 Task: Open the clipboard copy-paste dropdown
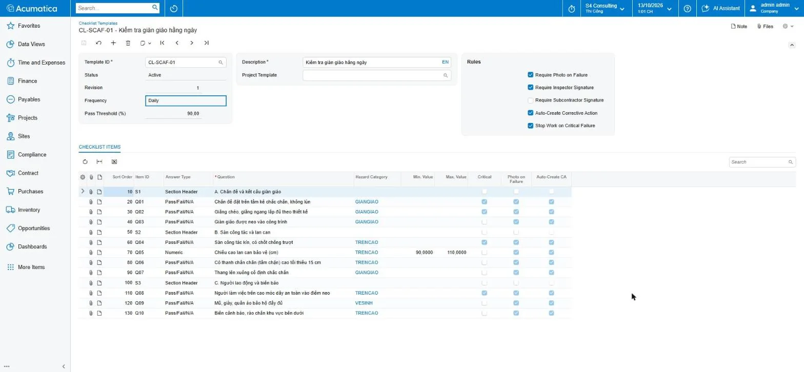[145, 43]
